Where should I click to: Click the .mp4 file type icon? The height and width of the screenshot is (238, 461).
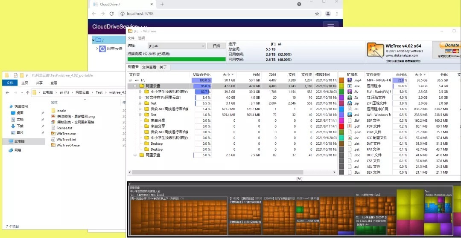(x=350, y=80)
